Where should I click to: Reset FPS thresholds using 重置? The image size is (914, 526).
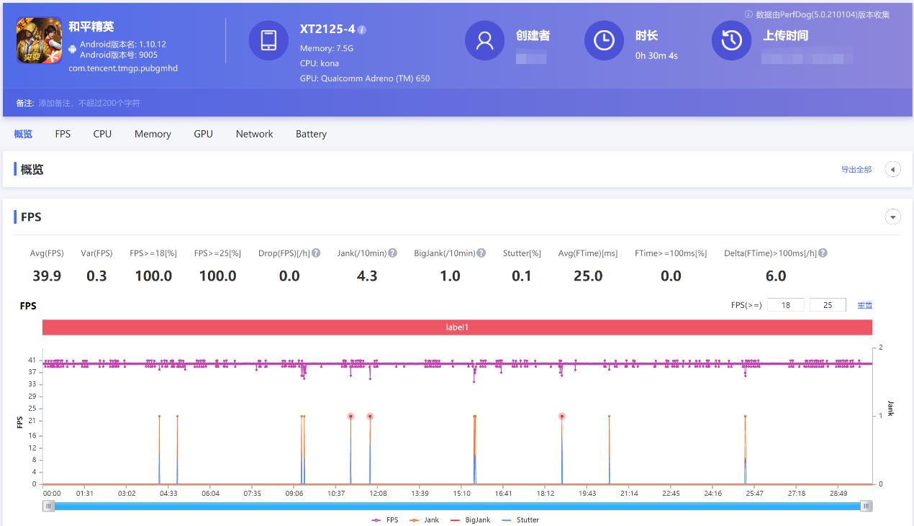[864, 305]
